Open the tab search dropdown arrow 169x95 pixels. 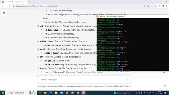click(151, 2)
